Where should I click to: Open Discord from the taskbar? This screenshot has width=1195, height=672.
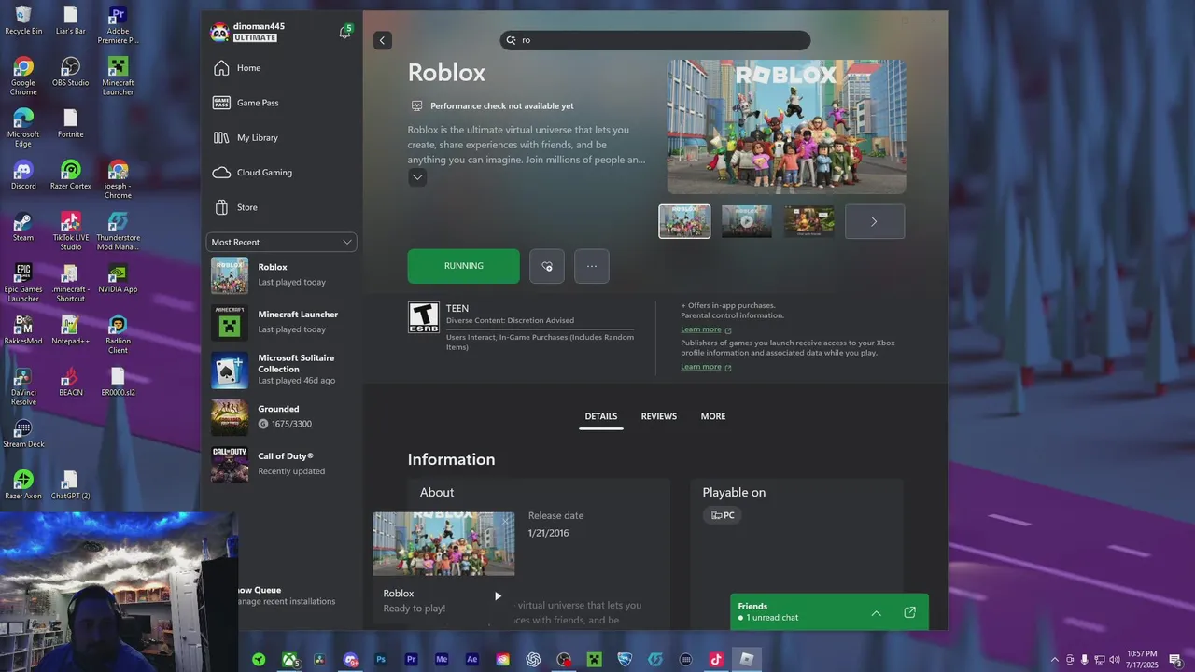350,660
